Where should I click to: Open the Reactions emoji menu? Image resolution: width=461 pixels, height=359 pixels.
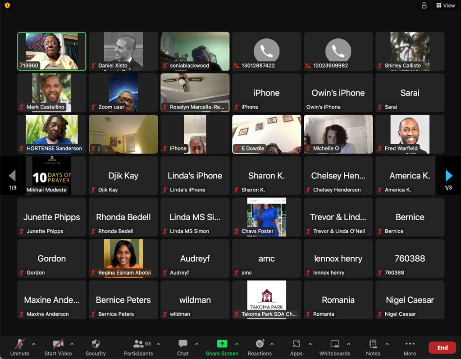[x=260, y=347]
